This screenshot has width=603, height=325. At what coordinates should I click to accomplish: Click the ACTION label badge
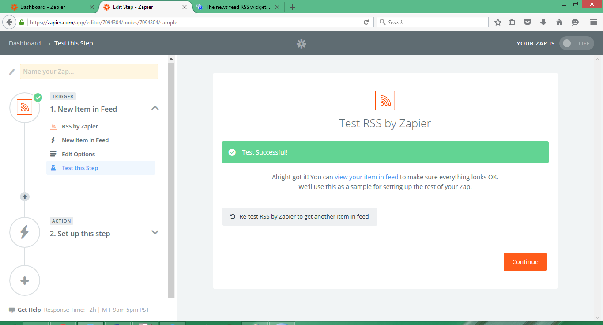click(61, 221)
